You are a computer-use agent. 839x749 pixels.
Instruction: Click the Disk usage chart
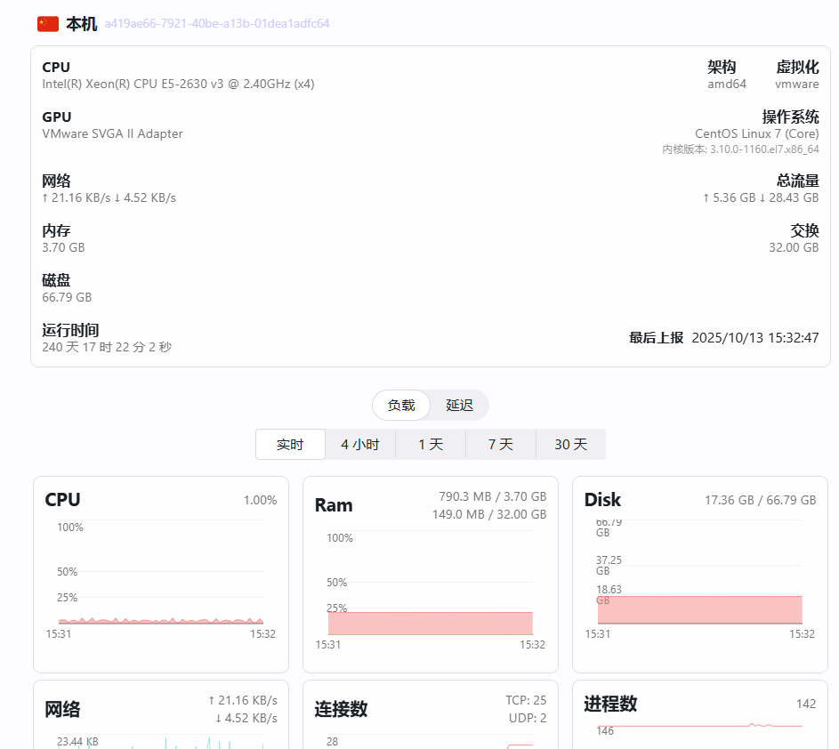[700, 579]
